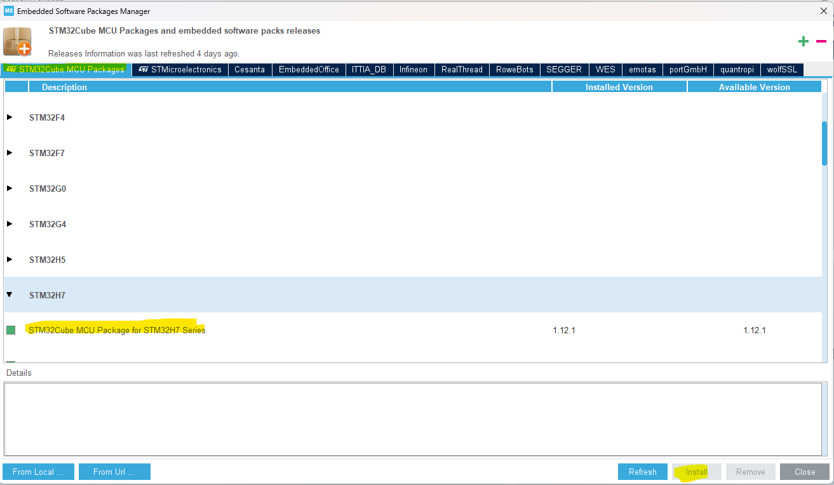The width and height of the screenshot is (834, 485).
Task: Expand the STM32H5 series row
Action: point(10,260)
